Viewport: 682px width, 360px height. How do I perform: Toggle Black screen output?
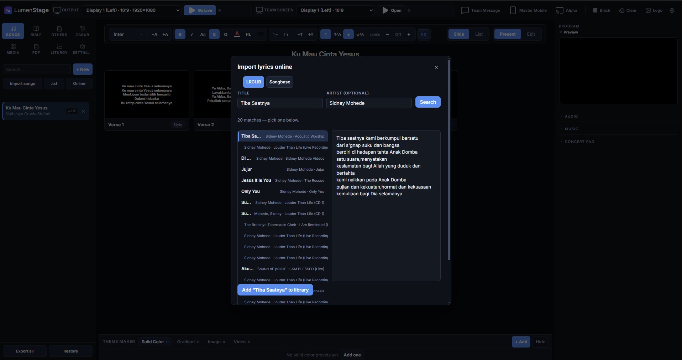pos(602,10)
